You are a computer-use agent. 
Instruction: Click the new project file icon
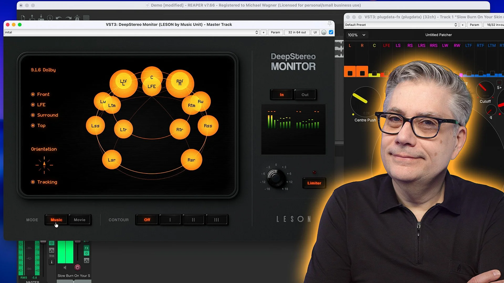[x=23, y=18]
